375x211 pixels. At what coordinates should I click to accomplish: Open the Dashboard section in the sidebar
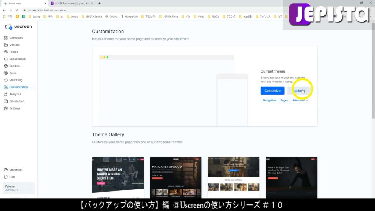click(x=17, y=37)
